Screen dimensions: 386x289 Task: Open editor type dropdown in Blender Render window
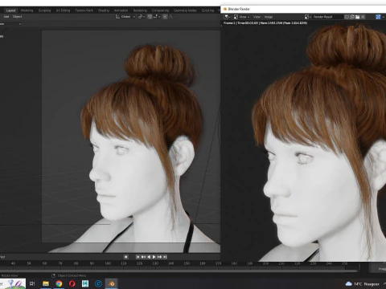(228, 17)
